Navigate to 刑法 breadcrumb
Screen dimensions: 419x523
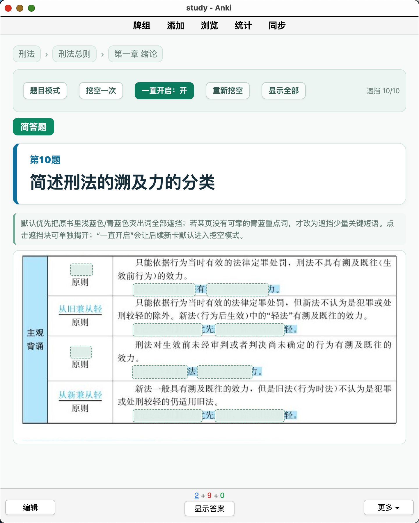27,54
